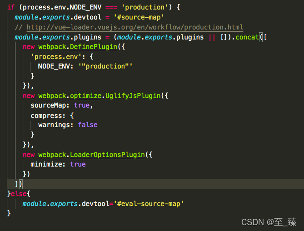Viewport: 304px width, 231px height.
Task: Click the || operator on plugins line
Action: [x=212, y=37]
